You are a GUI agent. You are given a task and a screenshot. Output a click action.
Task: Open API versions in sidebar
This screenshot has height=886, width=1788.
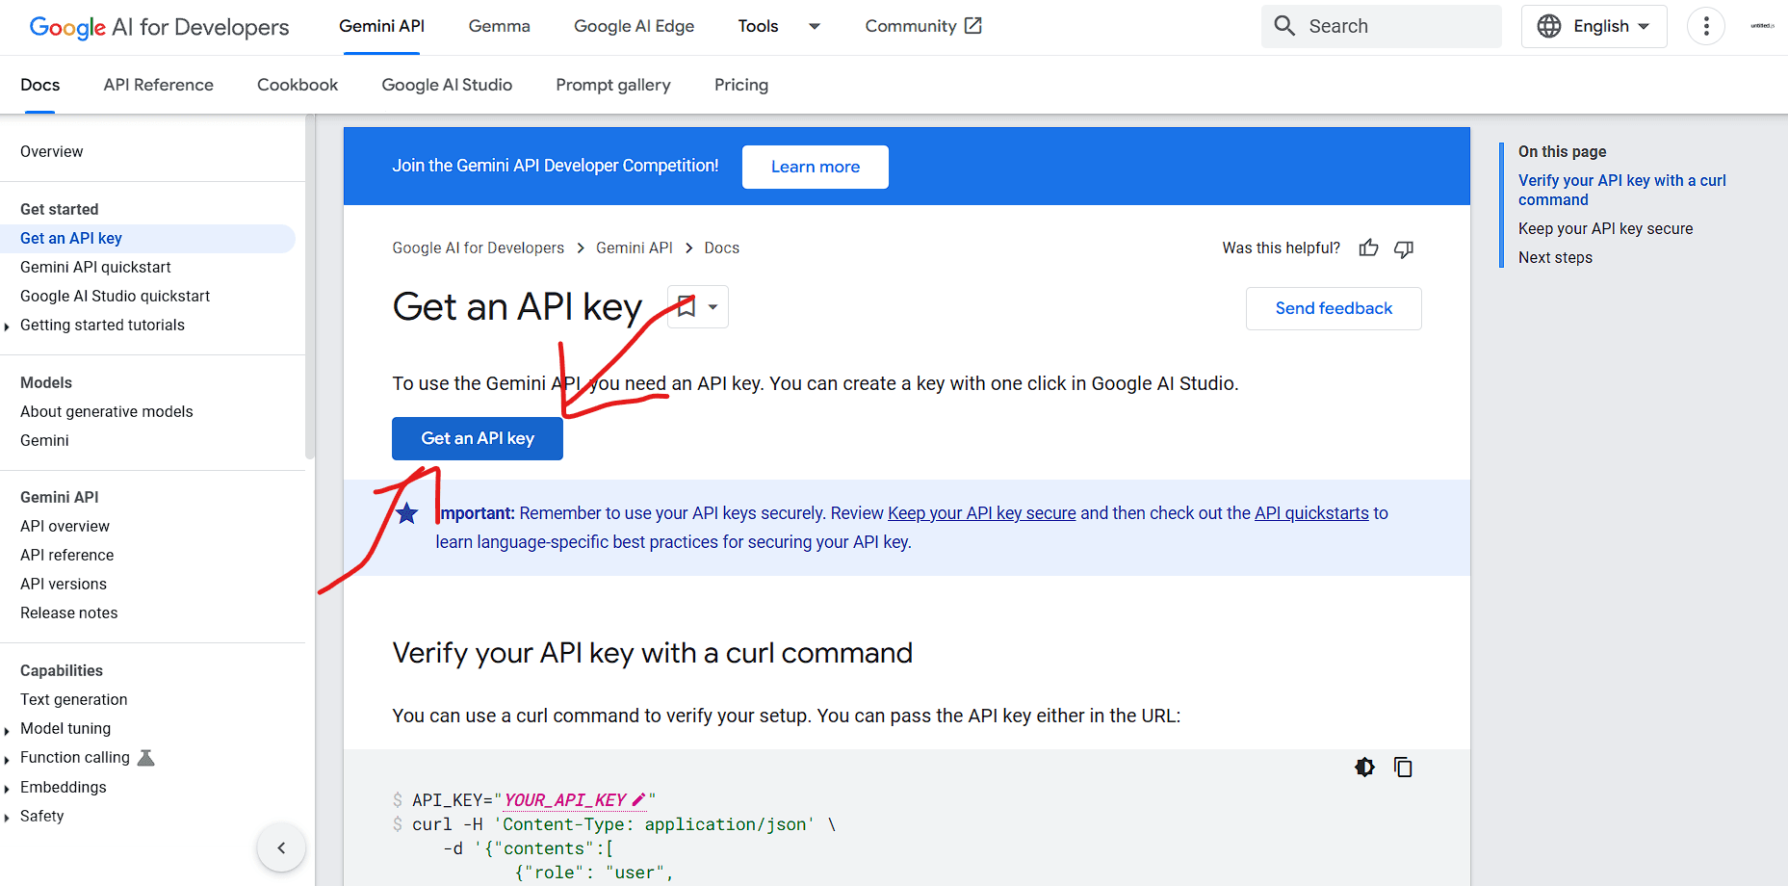pyautogui.click(x=64, y=584)
